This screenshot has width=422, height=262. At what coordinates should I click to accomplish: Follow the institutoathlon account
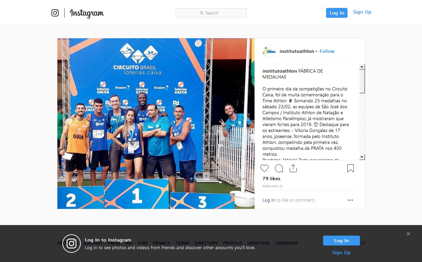(327, 51)
